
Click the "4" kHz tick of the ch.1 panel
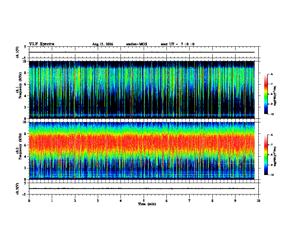tap(26, 96)
